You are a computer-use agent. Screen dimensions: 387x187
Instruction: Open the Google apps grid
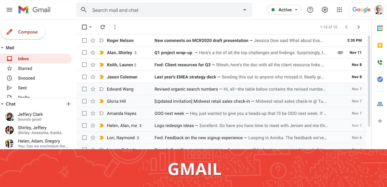tap(339, 10)
